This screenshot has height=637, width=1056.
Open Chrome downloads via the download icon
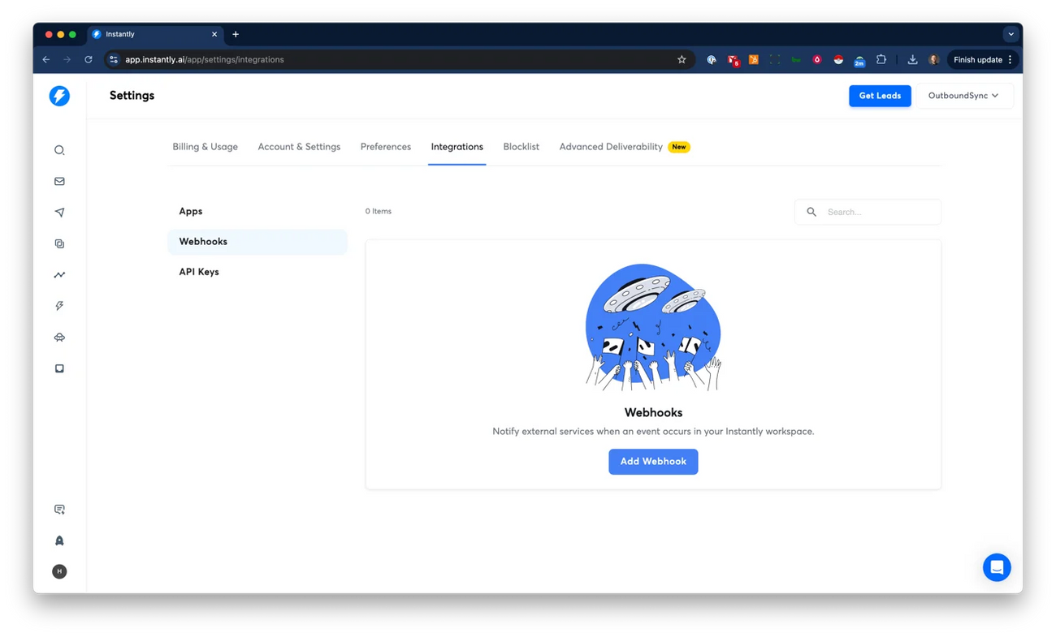coord(911,59)
